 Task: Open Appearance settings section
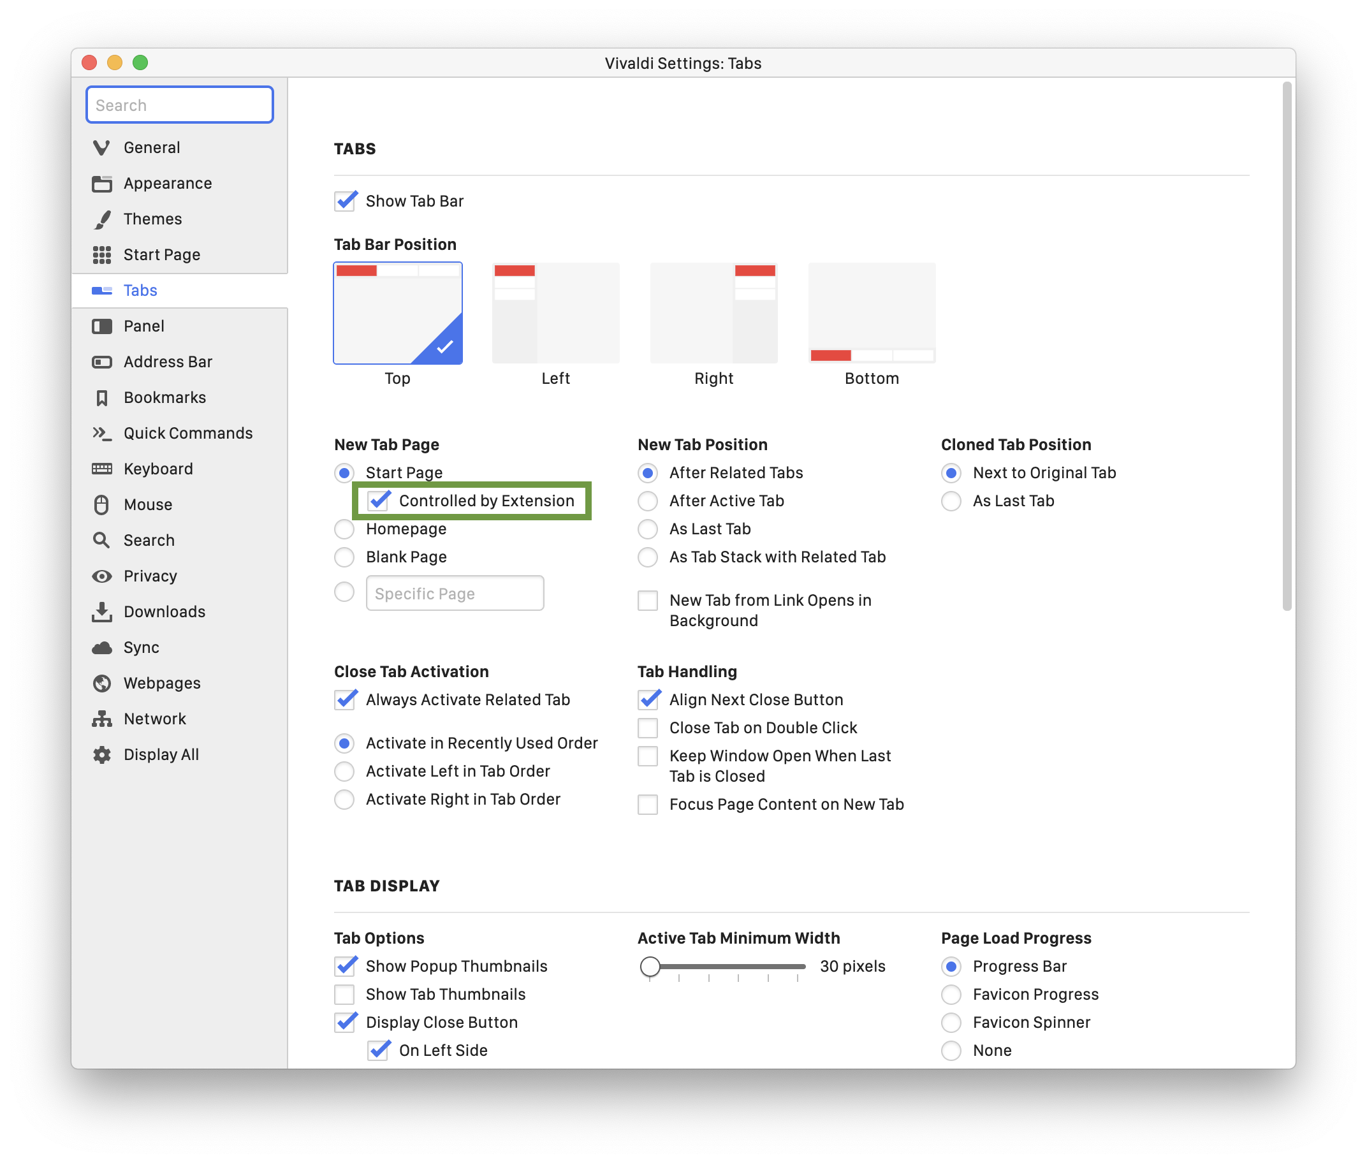click(x=179, y=183)
